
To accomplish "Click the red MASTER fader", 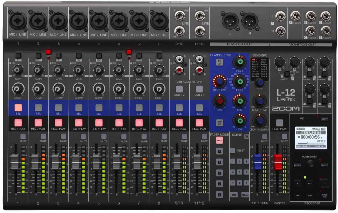I will (x=278, y=162).
